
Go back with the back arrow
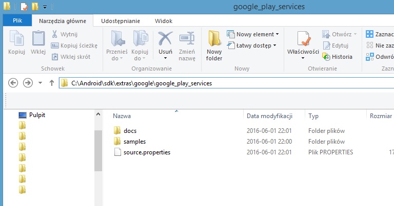(x=13, y=83)
